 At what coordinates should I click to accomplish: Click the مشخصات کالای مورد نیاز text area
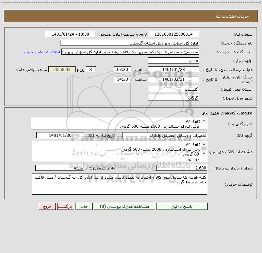[119, 151]
